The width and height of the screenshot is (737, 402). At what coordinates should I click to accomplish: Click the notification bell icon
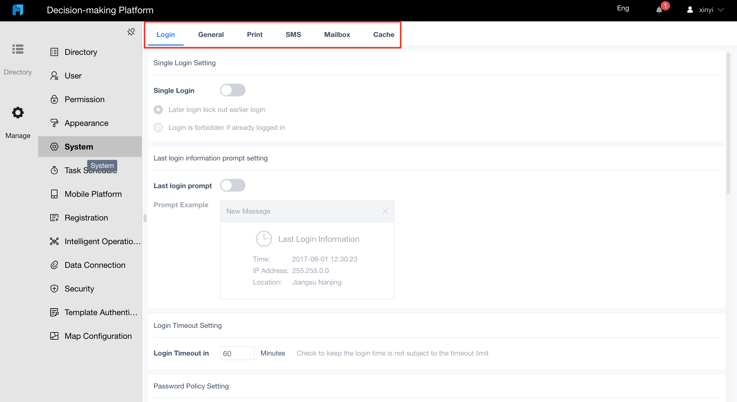pos(659,10)
